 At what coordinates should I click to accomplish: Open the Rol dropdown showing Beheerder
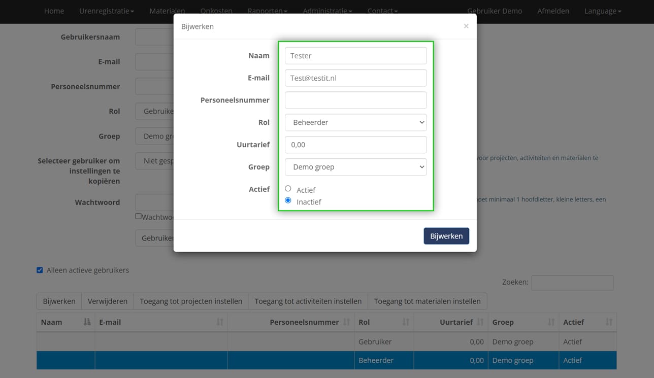point(355,122)
